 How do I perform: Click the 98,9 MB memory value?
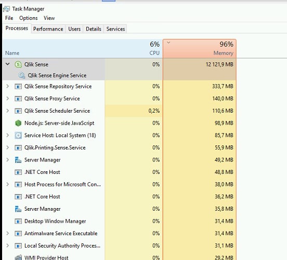pos(224,123)
